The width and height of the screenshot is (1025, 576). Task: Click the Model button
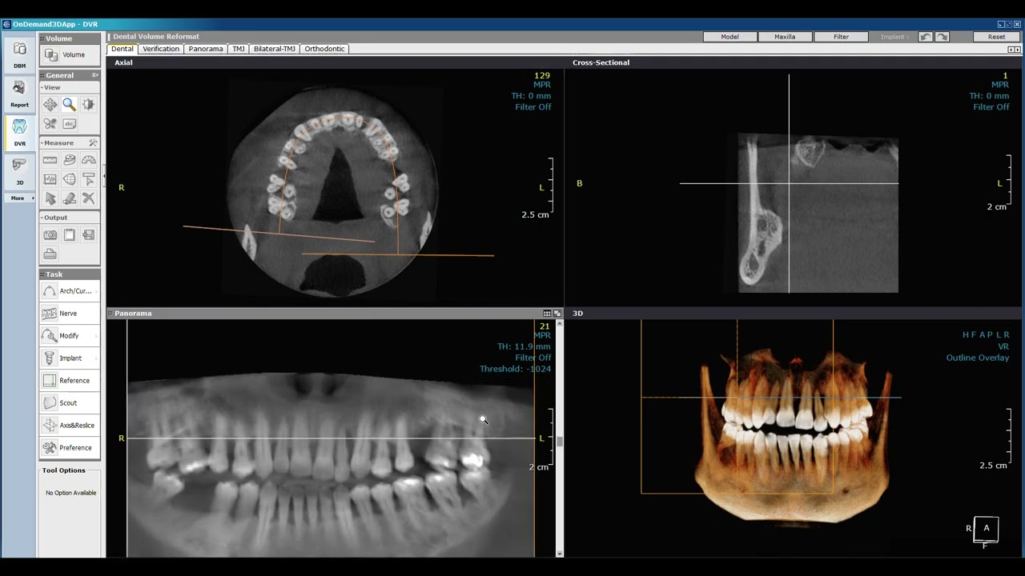click(730, 37)
